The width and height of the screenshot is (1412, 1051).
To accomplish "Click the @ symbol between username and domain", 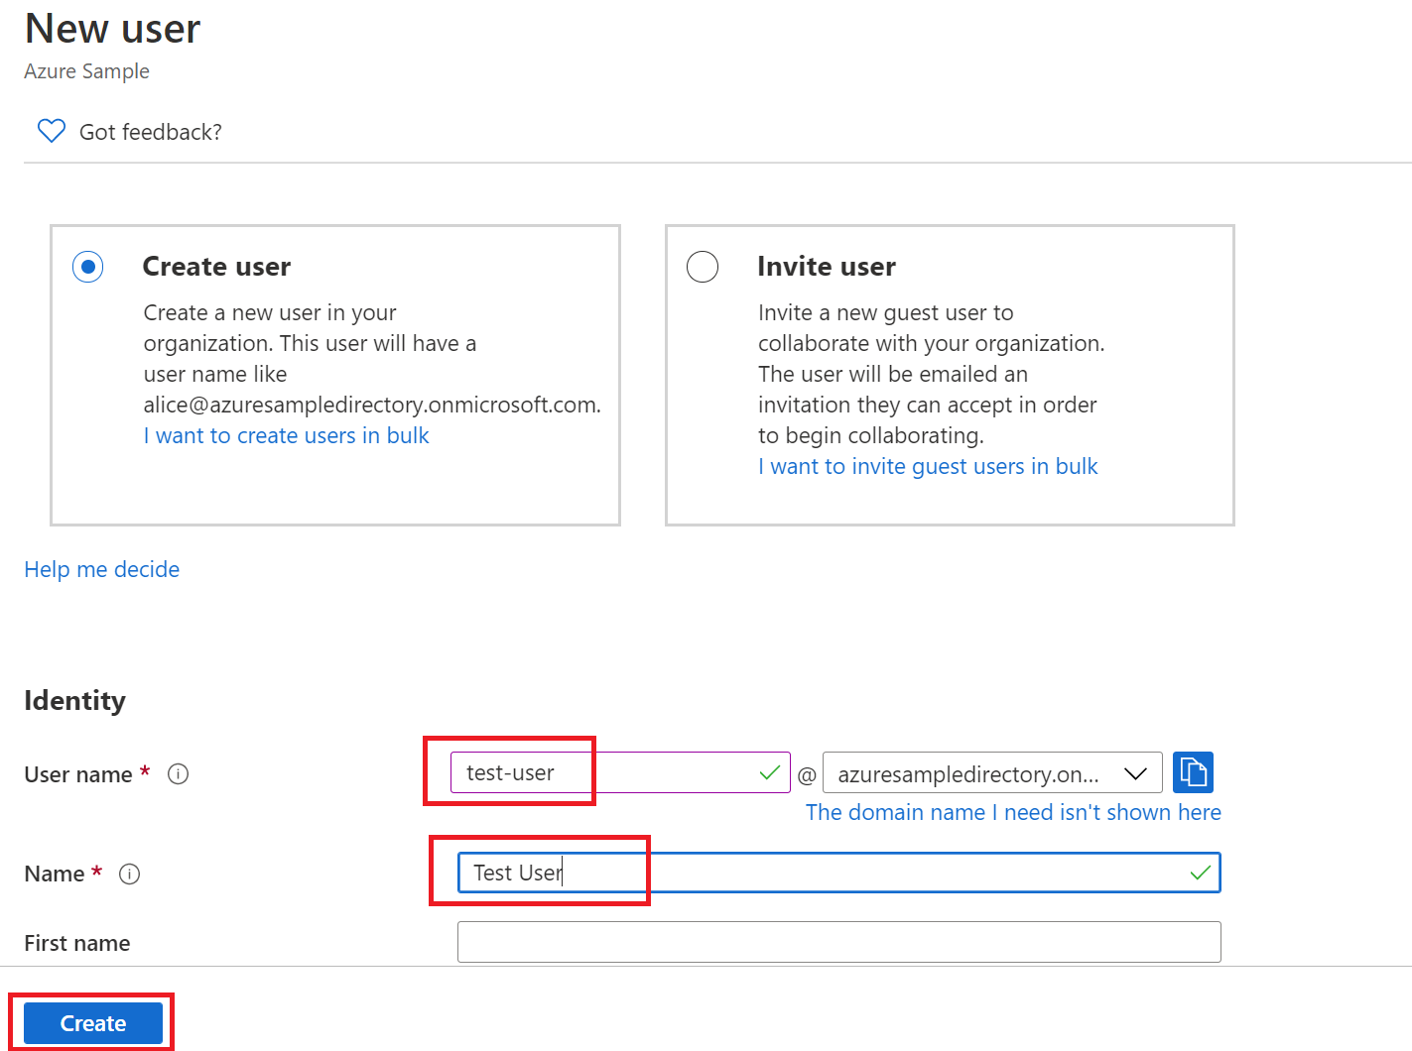I will point(808,774).
